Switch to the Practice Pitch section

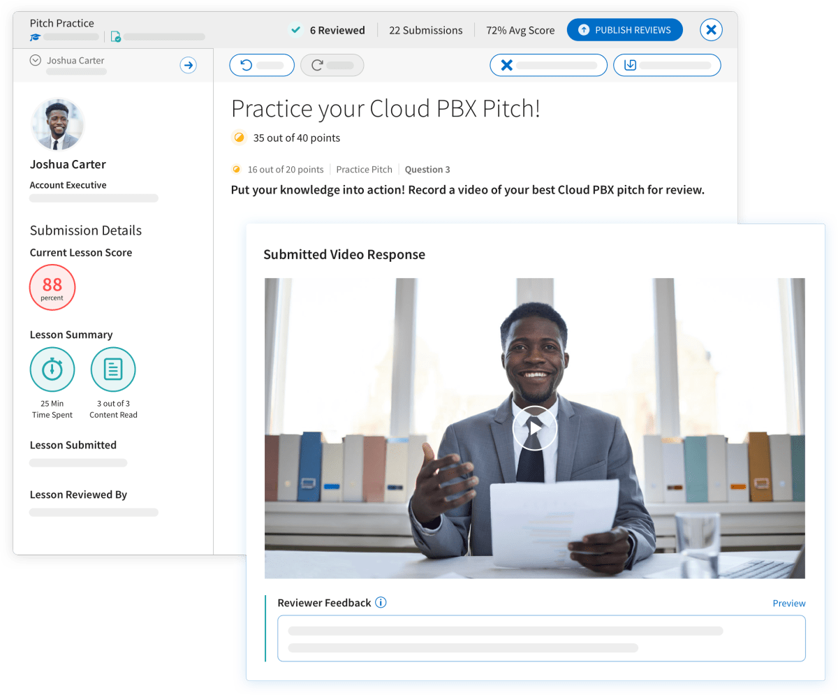pyautogui.click(x=364, y=169)
